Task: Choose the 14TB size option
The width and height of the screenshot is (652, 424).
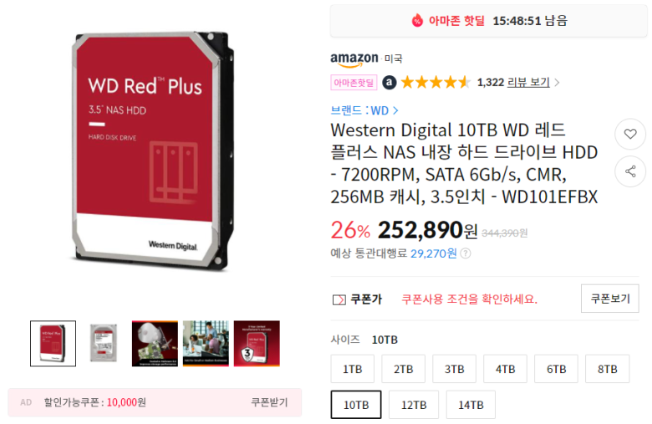Action: [x=471, y=405]
